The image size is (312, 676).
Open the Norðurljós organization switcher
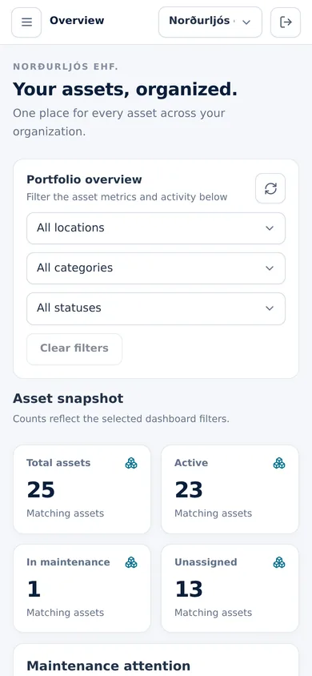[210, 22]
